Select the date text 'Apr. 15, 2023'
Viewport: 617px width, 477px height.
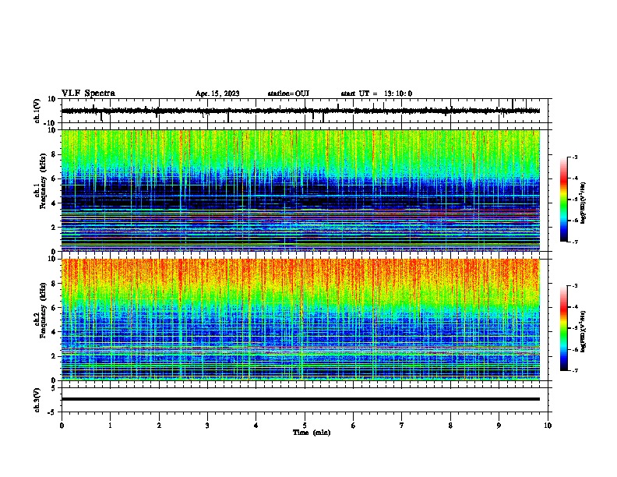217,94
